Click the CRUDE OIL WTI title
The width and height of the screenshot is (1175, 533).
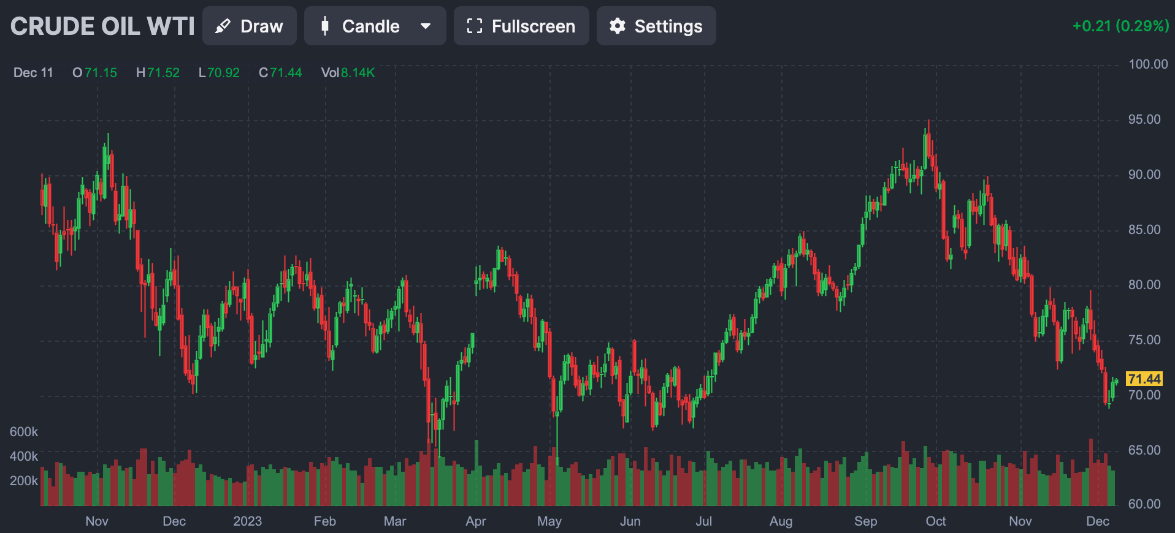102,26
